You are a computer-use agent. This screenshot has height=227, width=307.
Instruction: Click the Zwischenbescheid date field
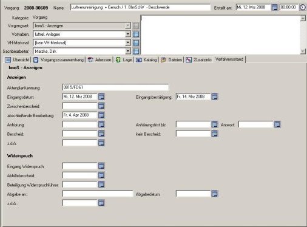(80, 106)
